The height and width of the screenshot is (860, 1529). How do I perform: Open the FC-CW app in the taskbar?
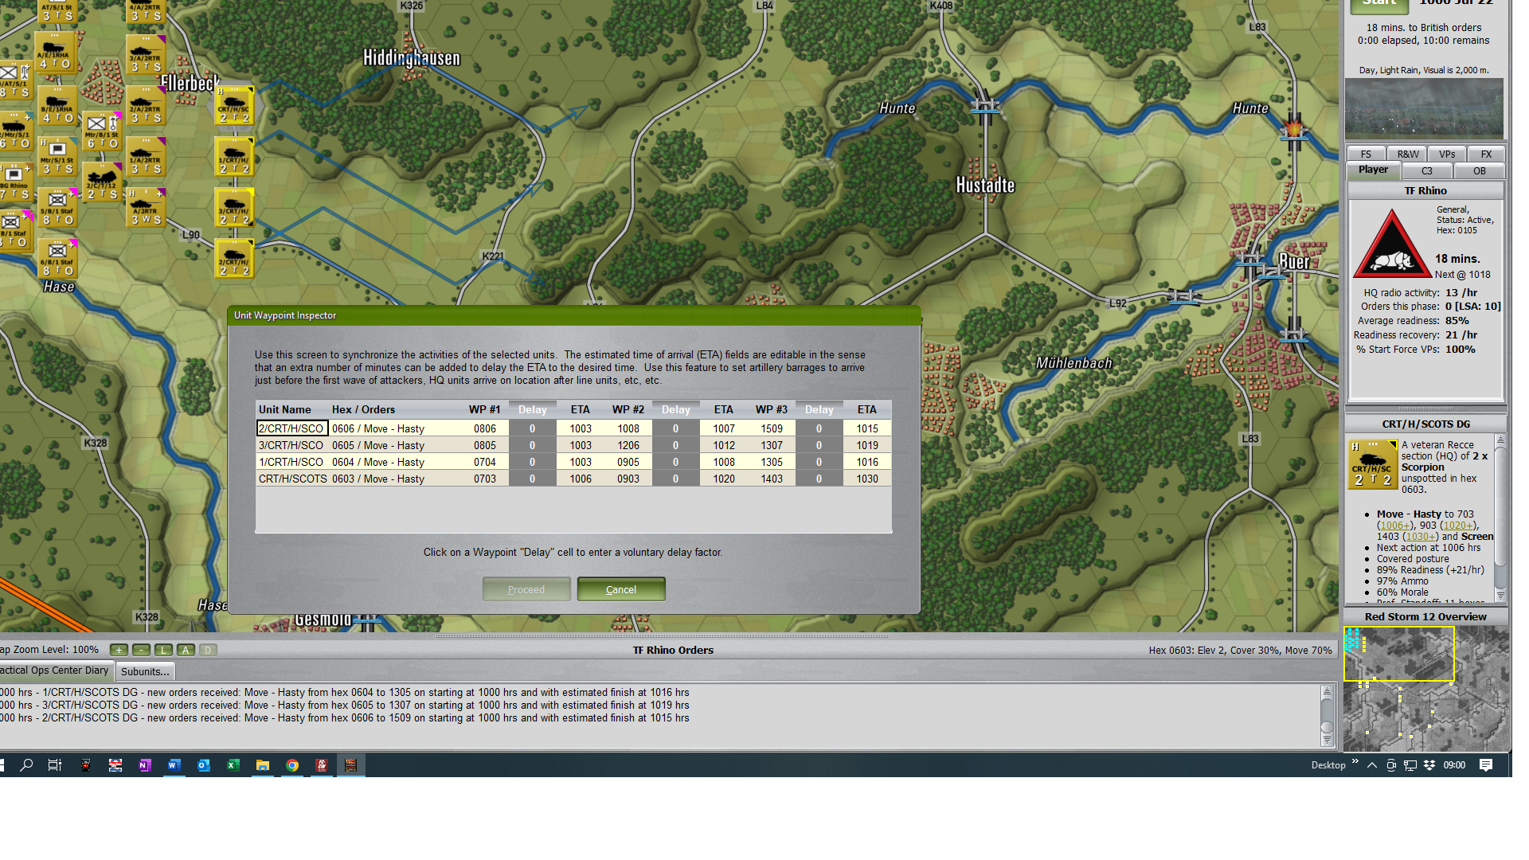click(x=322, y=765)
